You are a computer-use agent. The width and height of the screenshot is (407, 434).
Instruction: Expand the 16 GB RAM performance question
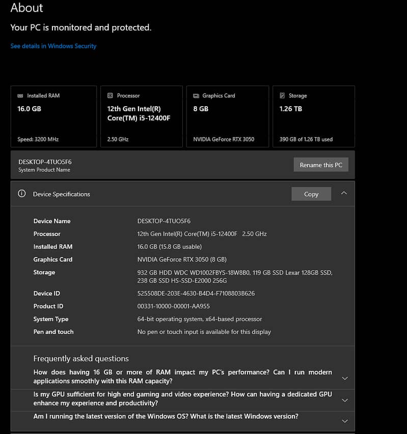pyautogui.click(x=345, y=378)
